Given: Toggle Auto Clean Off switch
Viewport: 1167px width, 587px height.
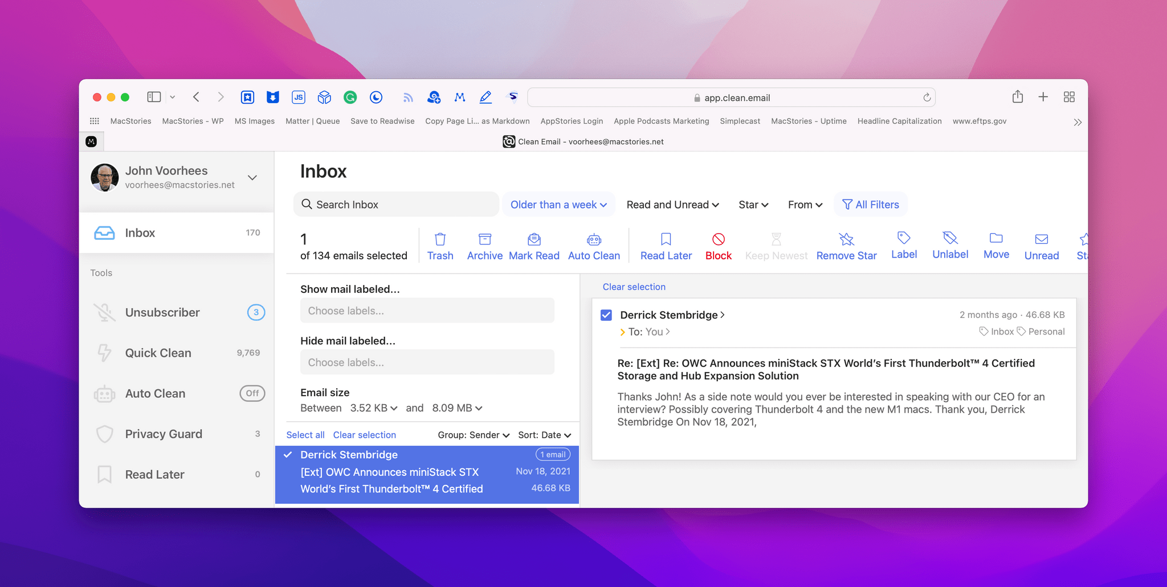Looking at the screenshot, I should pos(252,393).
